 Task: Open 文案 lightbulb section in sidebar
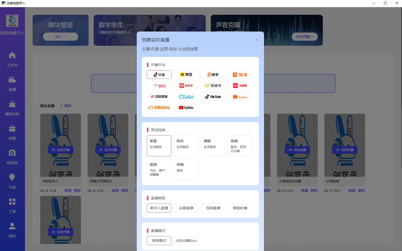pyautogui.click(x=12, y=182)
